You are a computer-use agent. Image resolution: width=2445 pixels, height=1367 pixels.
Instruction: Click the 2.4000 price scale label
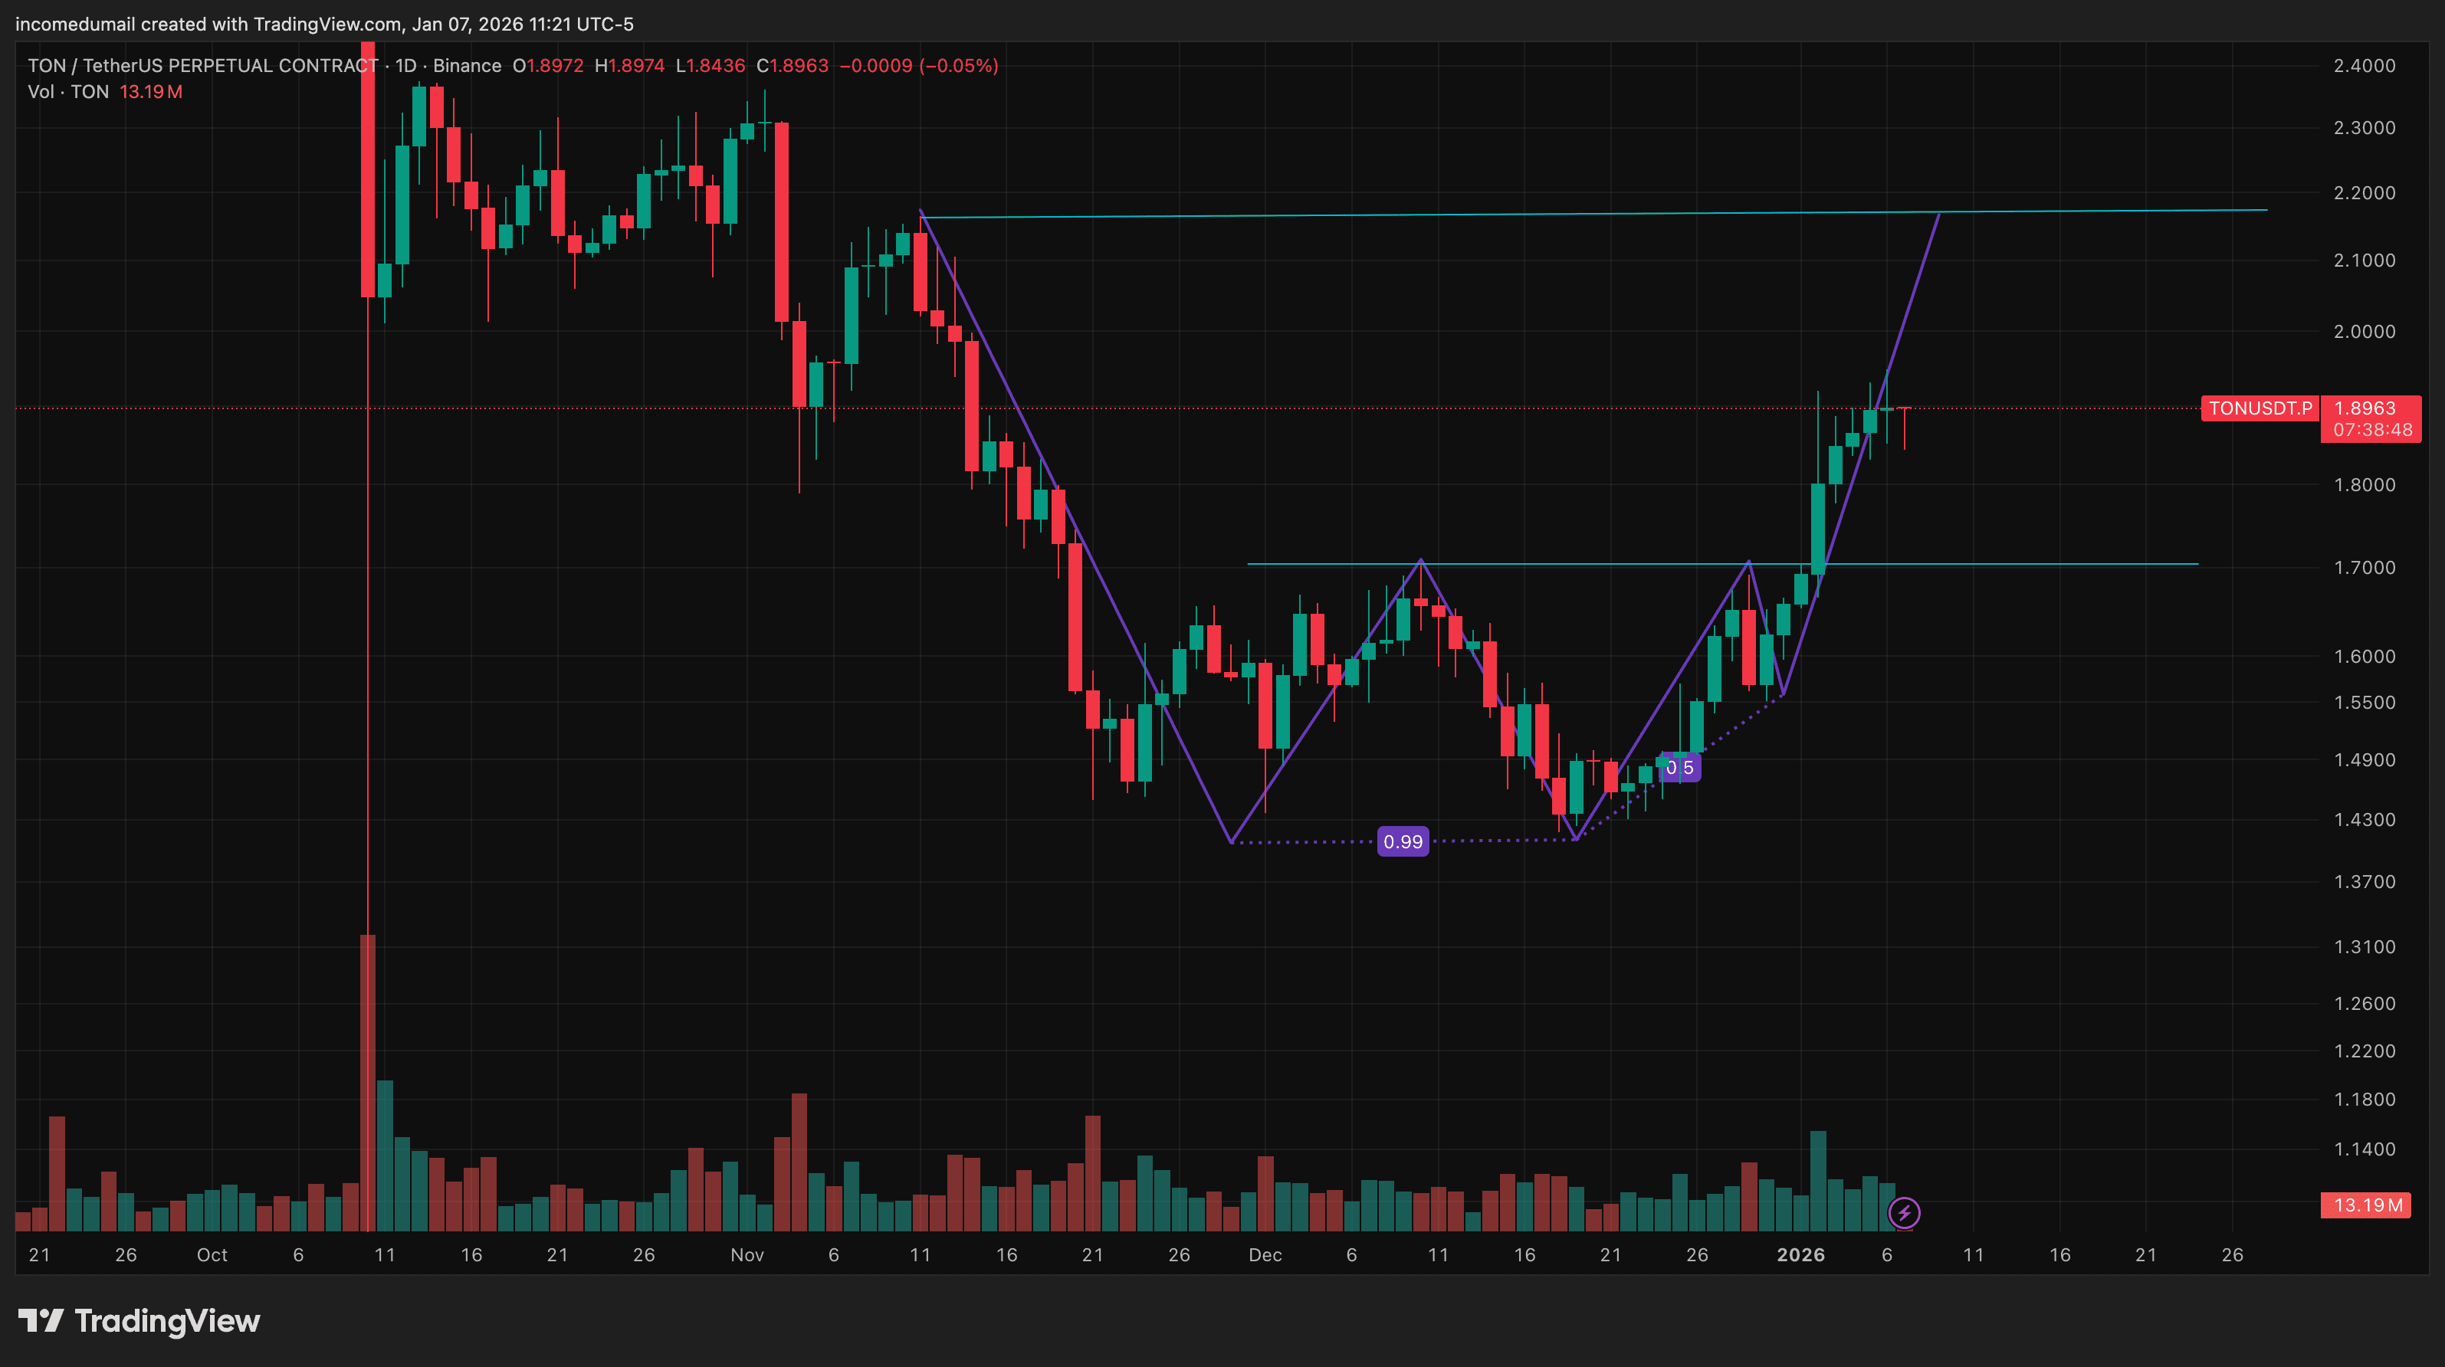pos(2364,65)
